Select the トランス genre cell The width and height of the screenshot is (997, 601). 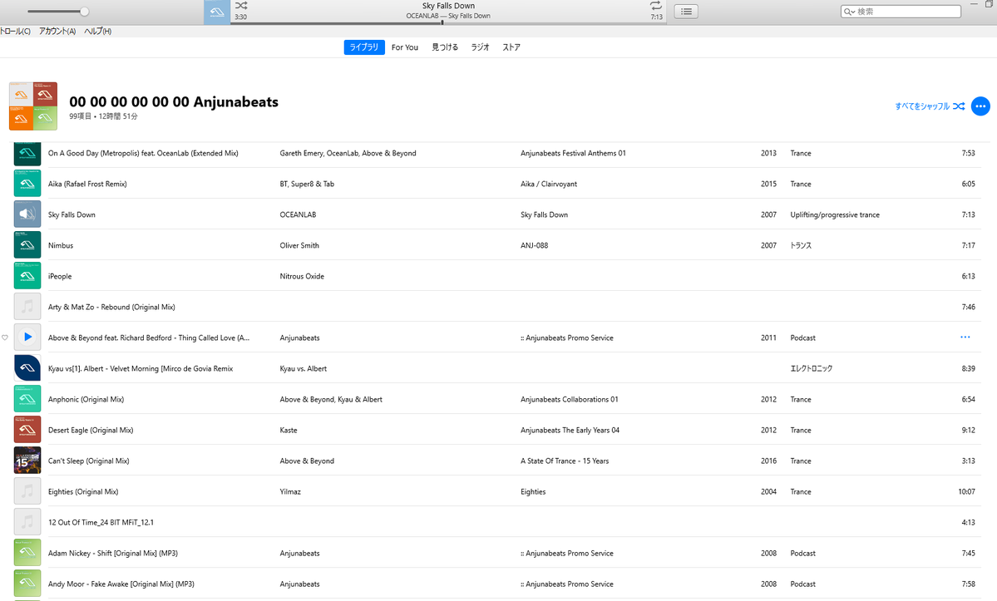[x=801, y=245]
